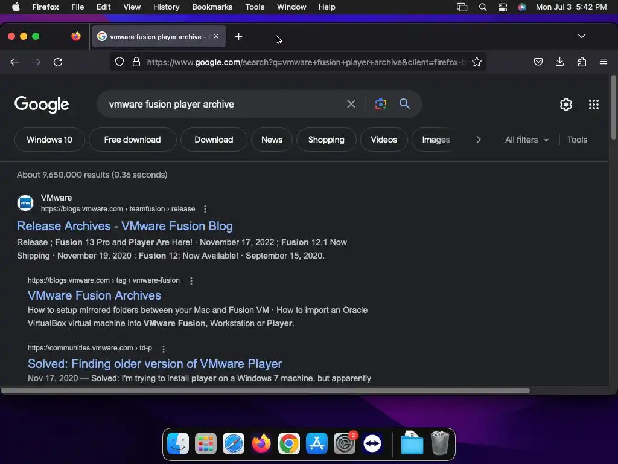Open VMware Fusion Archives link
Image resolution: width=618 pixels, height=464 pixels.
[x=94, y=295]
